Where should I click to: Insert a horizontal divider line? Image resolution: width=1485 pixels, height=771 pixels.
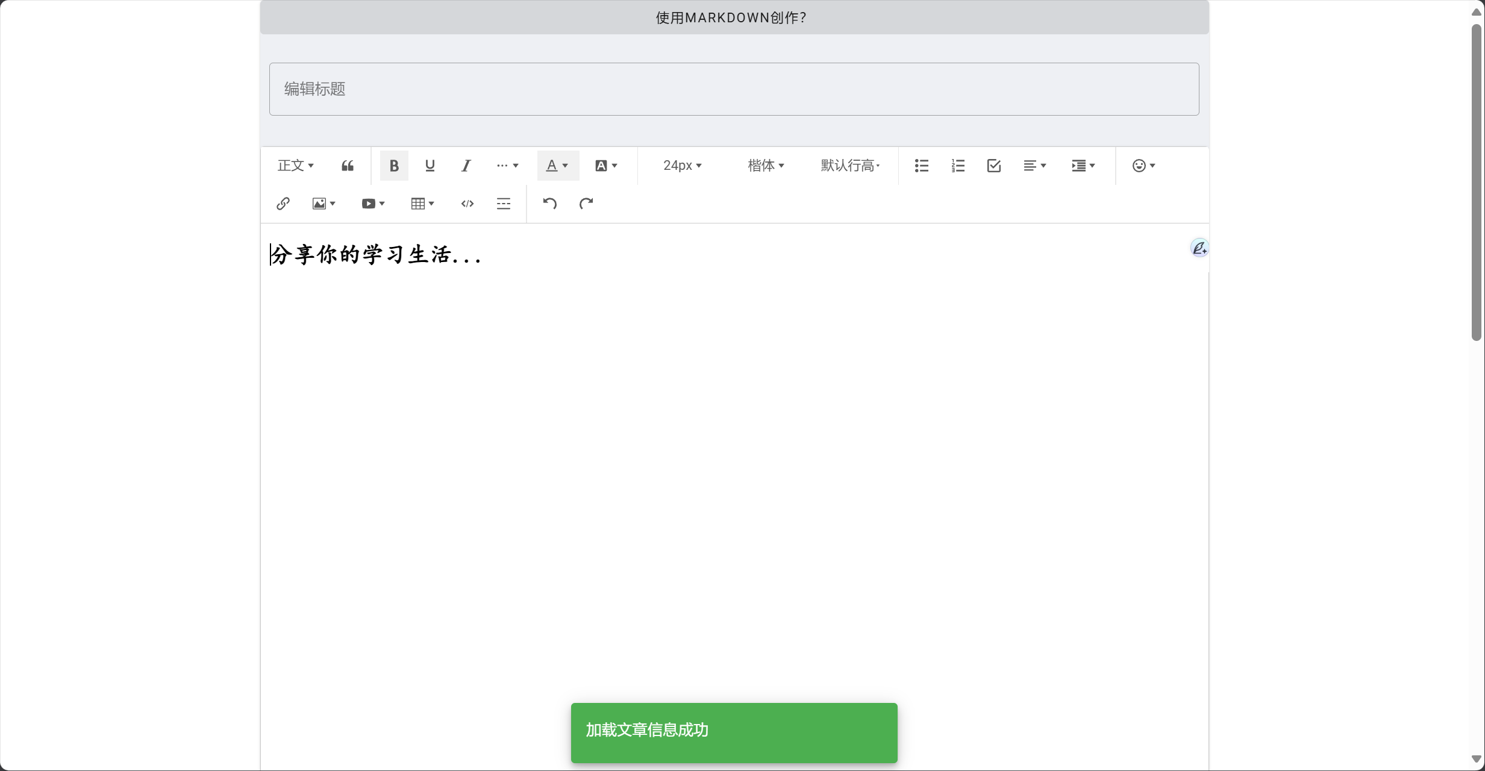point(504,204)
